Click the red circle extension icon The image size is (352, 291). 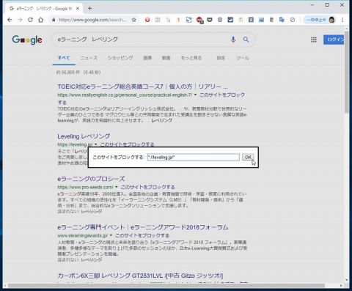click(147, 20)
